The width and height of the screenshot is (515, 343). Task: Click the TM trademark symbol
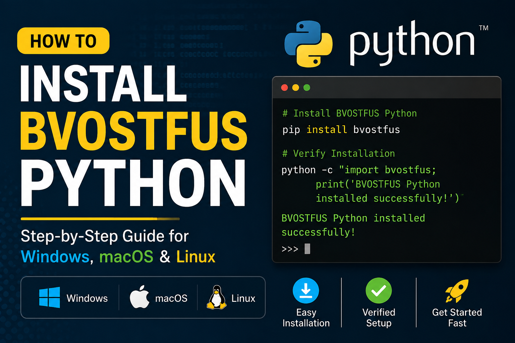[483, 28]
